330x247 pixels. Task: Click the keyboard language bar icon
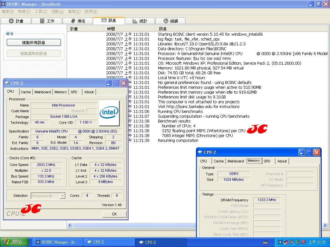point(266,242)
